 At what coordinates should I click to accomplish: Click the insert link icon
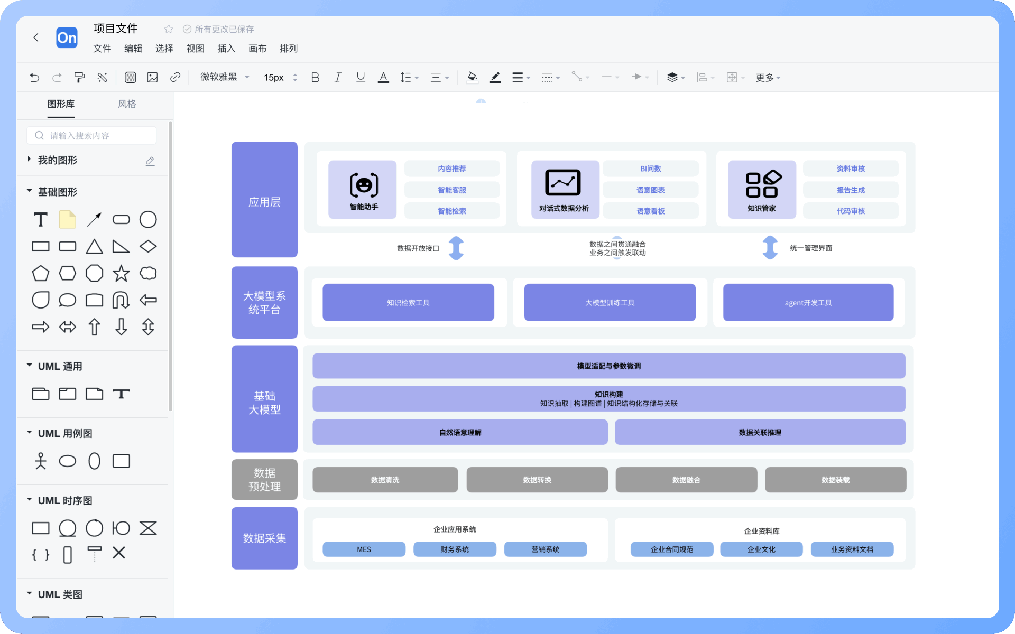175,78
